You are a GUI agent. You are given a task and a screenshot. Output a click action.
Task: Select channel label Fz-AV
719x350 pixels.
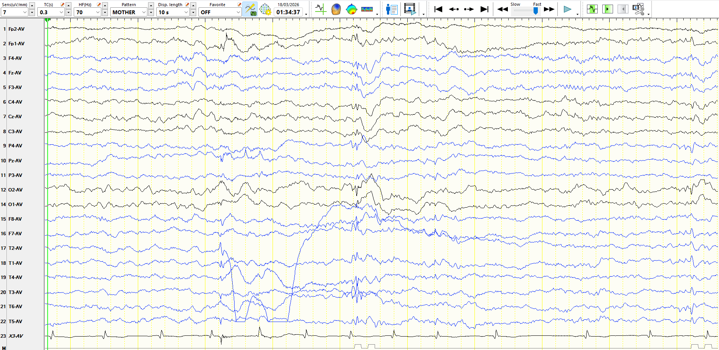tap(15, 73)
